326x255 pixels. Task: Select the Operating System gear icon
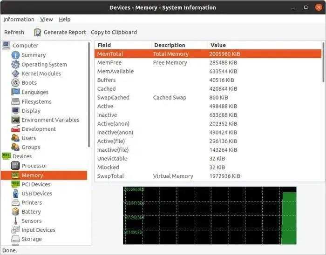click(x=15, y=64)
